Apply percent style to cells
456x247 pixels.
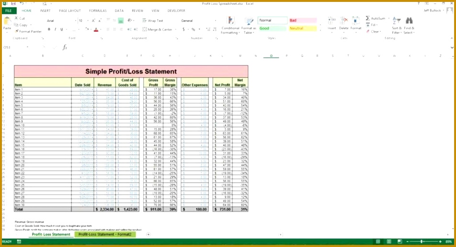(193, 29)
